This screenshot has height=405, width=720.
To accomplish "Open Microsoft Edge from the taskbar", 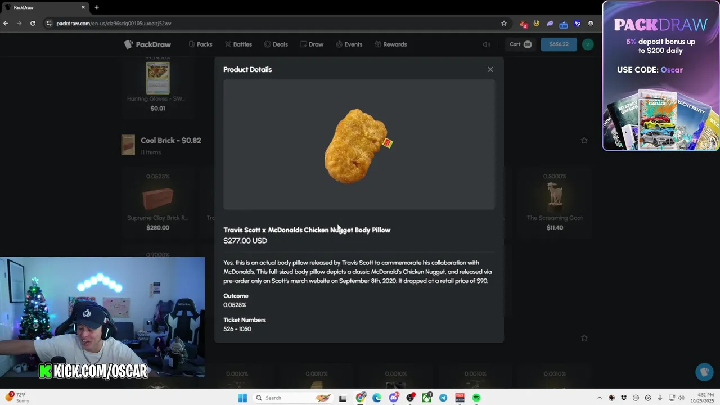I will pos(377,398).
